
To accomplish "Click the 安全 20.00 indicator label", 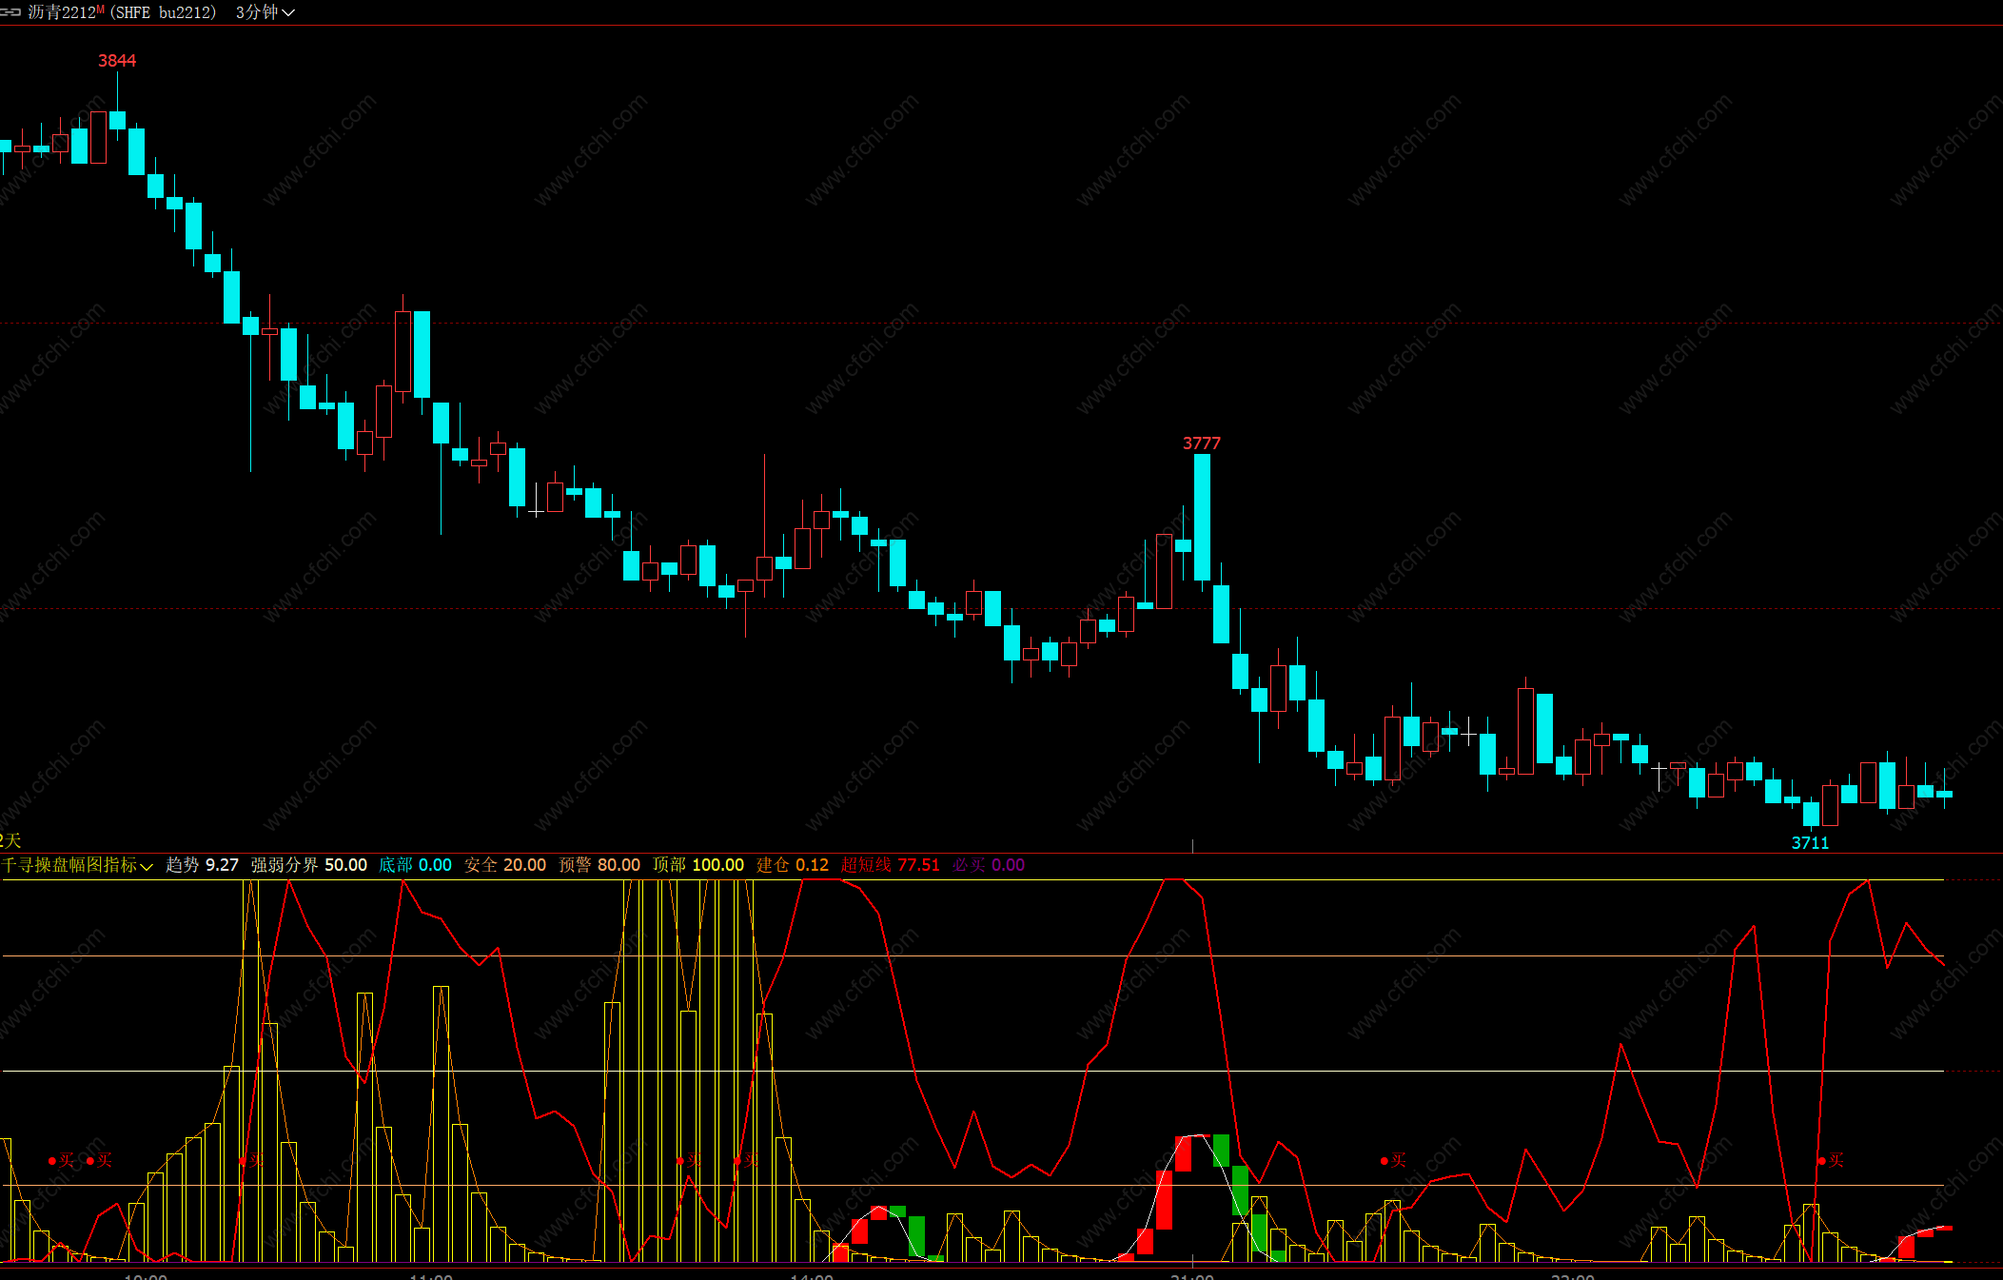I will coord(504,865).
